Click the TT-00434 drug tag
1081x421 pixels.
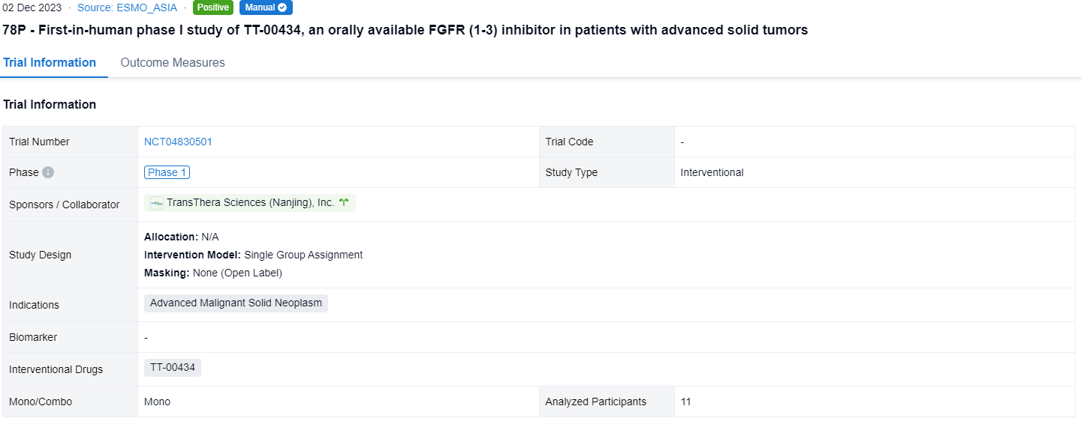[x=173, y=368]
